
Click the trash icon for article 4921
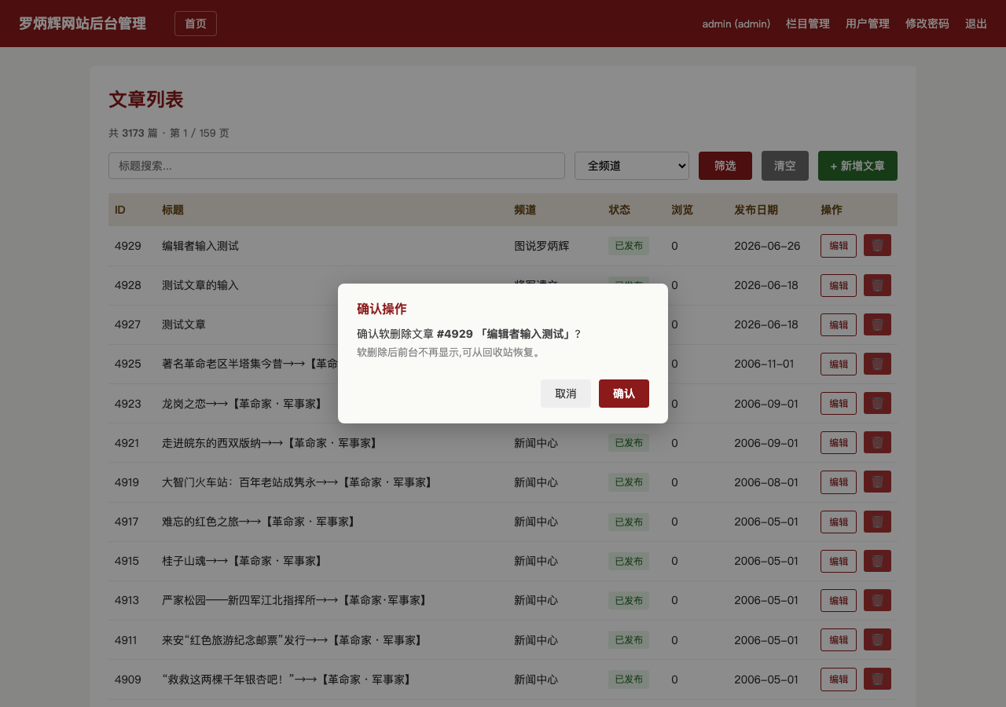[877, 442]
